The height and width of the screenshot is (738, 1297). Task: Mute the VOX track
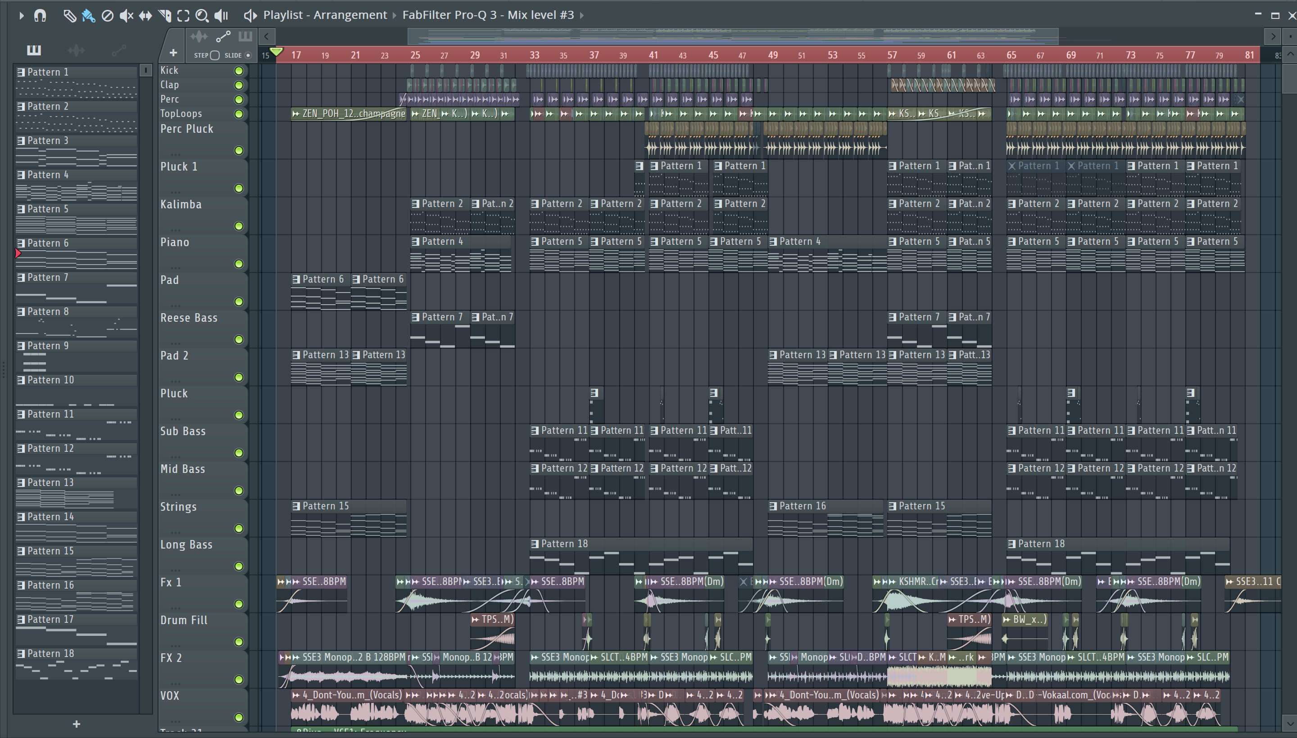[238, 717]
